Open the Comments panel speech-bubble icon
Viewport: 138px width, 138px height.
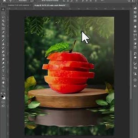point(135,58)
